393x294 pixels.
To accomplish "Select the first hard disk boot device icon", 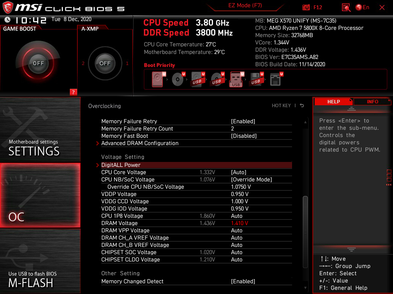I will [158, 79].
